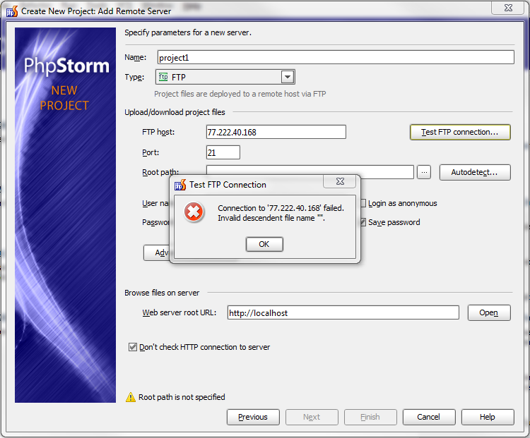This screenshot has width=530, height=438.
Task: Click 'Connection to 77.222.40.168 failed.' message
Action: coord(281,208)
